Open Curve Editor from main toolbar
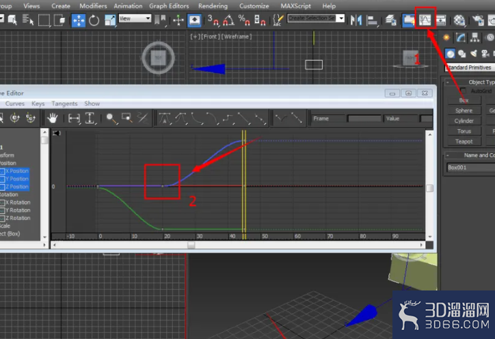The height and width of the screenshot is (339, 495). point(425,21)
